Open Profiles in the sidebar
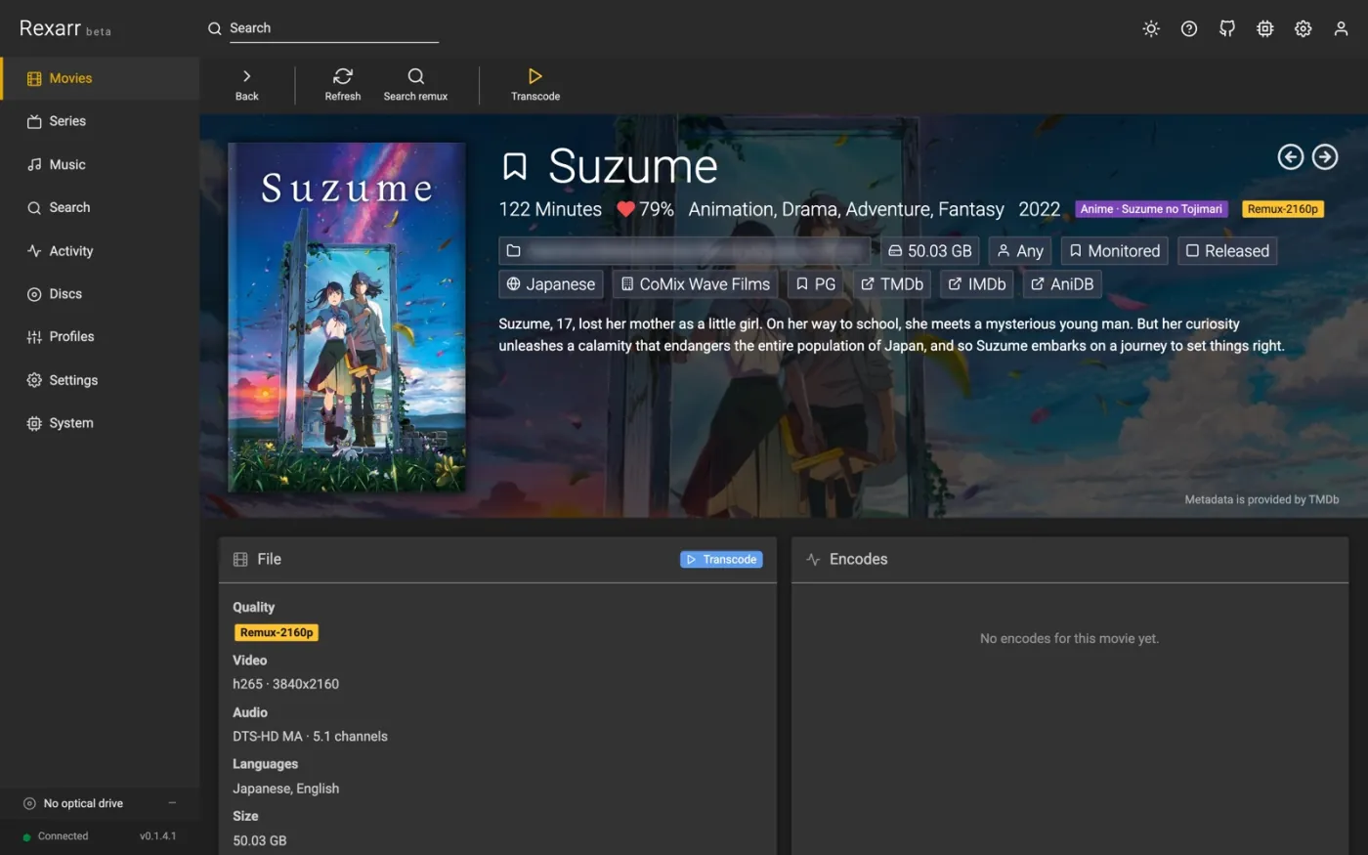This screenshot has width=1368, height=855. coord(100,336)
